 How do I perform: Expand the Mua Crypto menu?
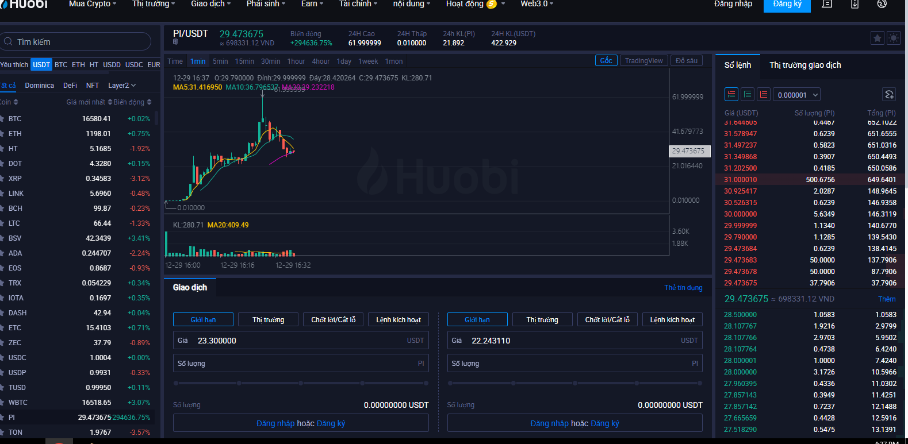93,3
